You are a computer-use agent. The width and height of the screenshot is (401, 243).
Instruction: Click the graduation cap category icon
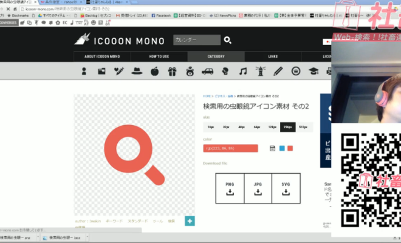point(314,71)
